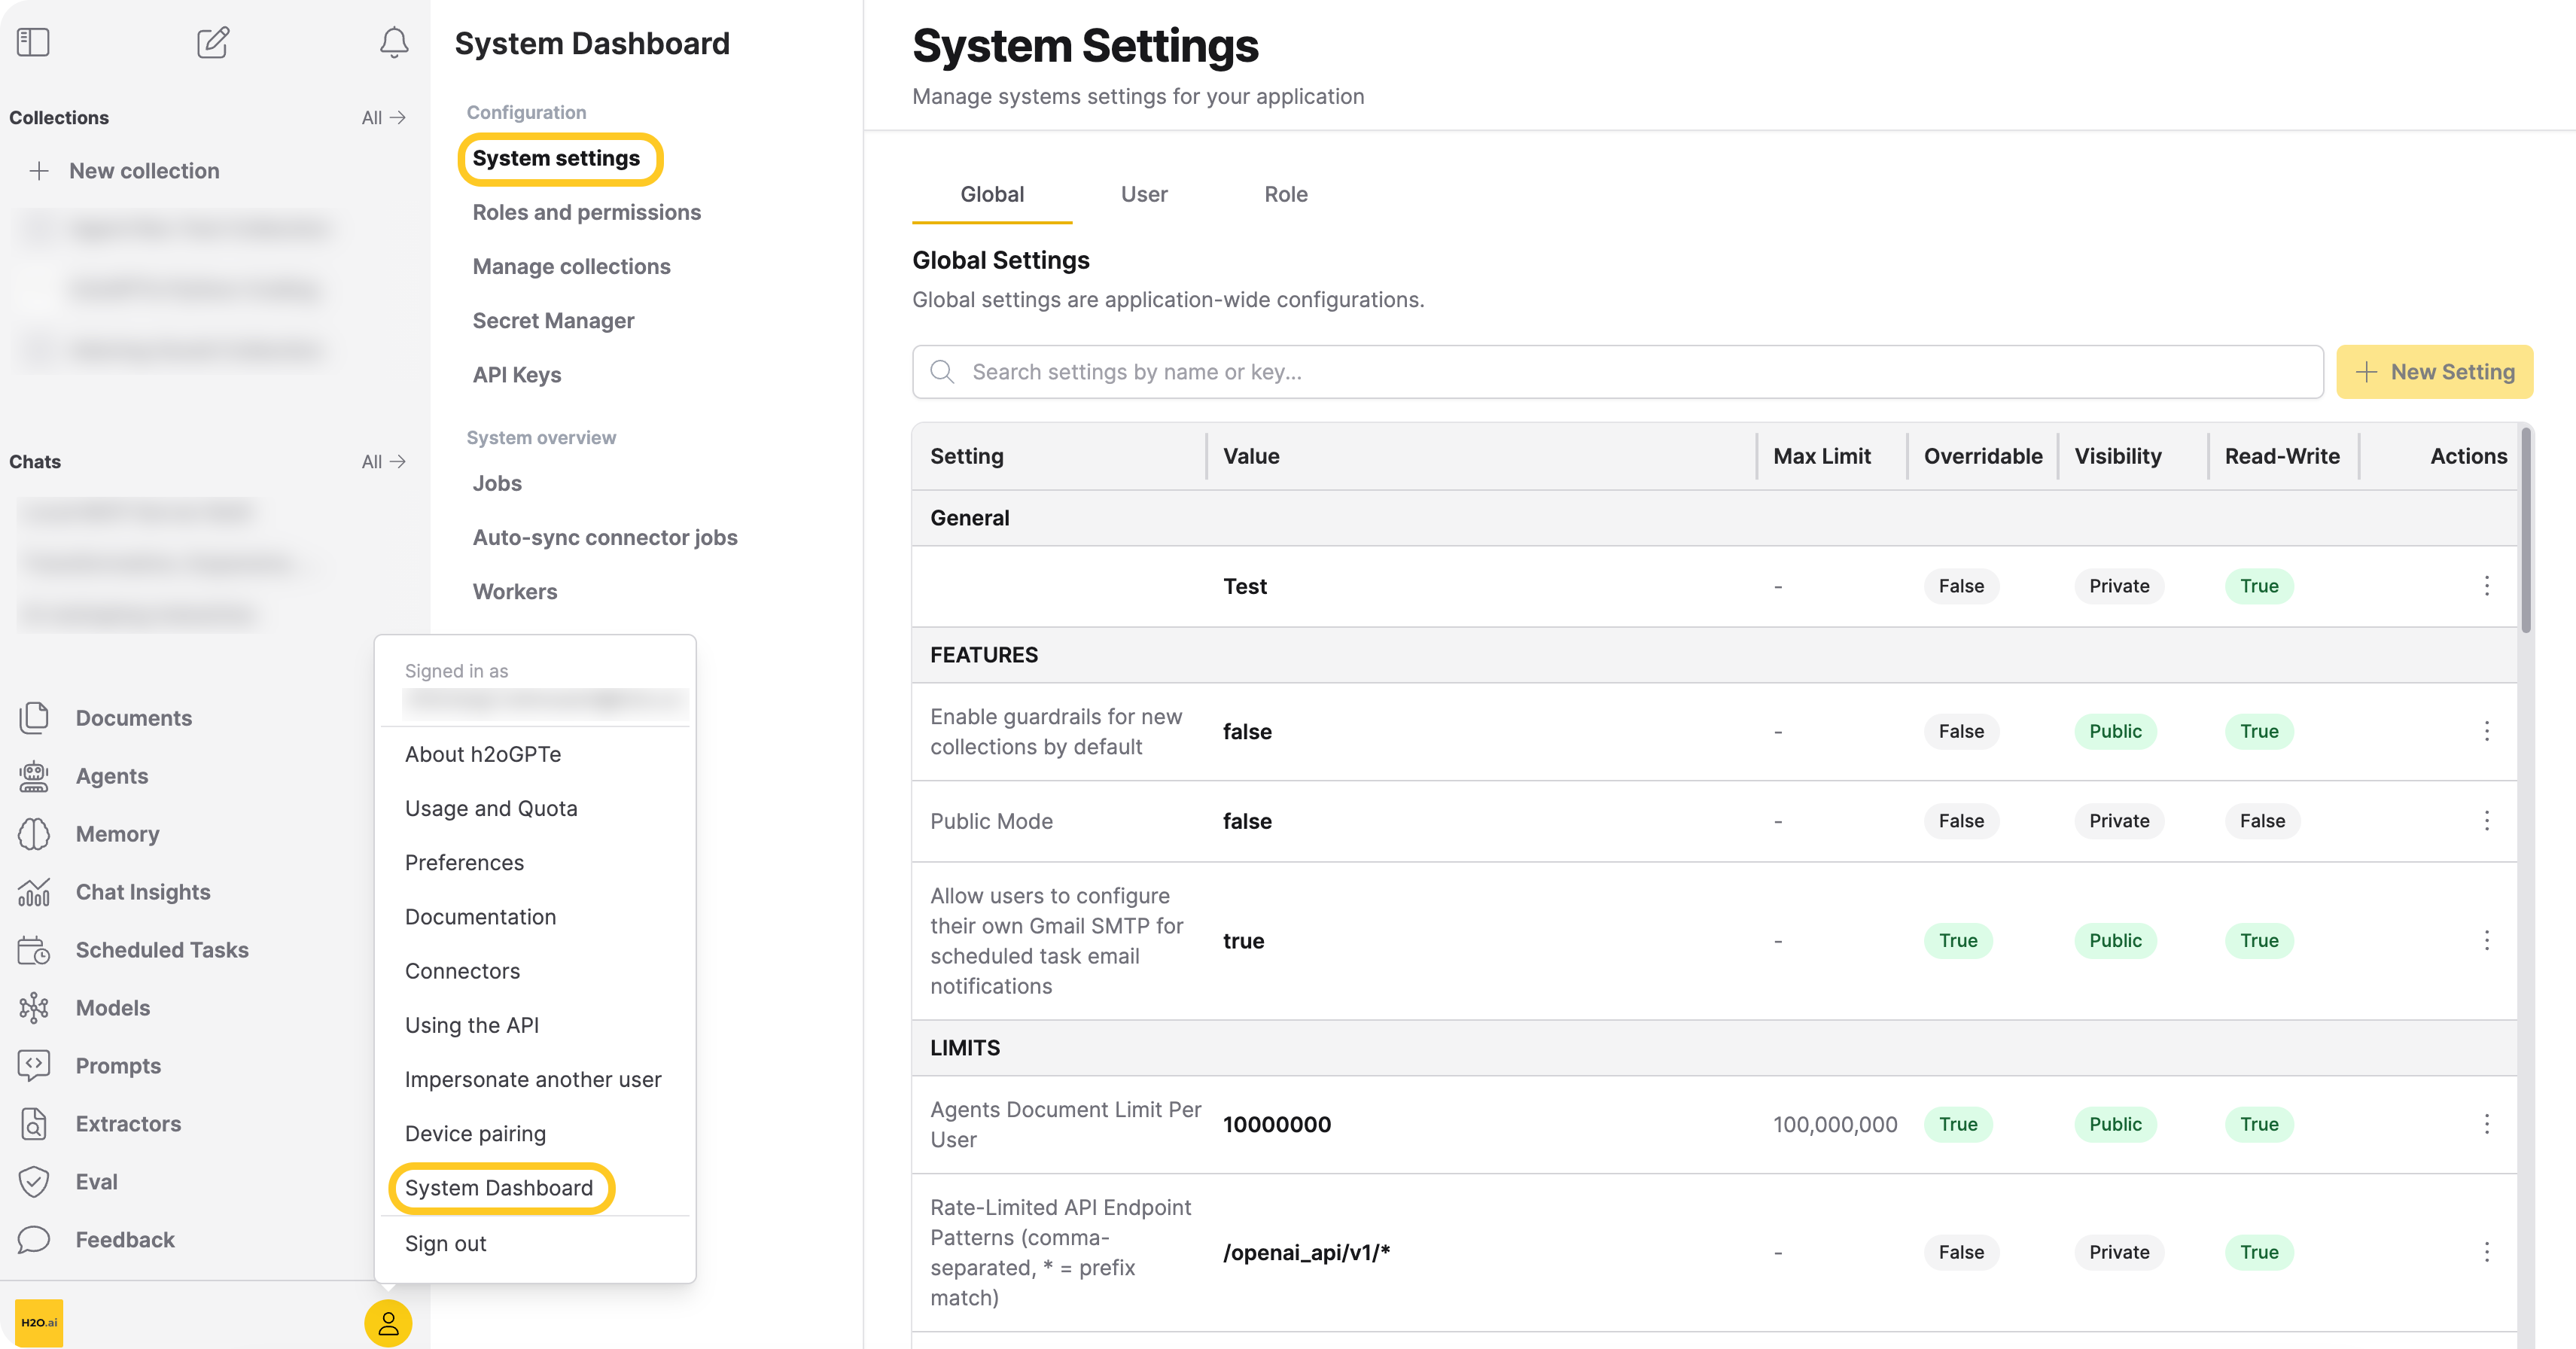Open Extractors document search icon
This screenshot has width=2576, height=1349.
coord(34,1124)
